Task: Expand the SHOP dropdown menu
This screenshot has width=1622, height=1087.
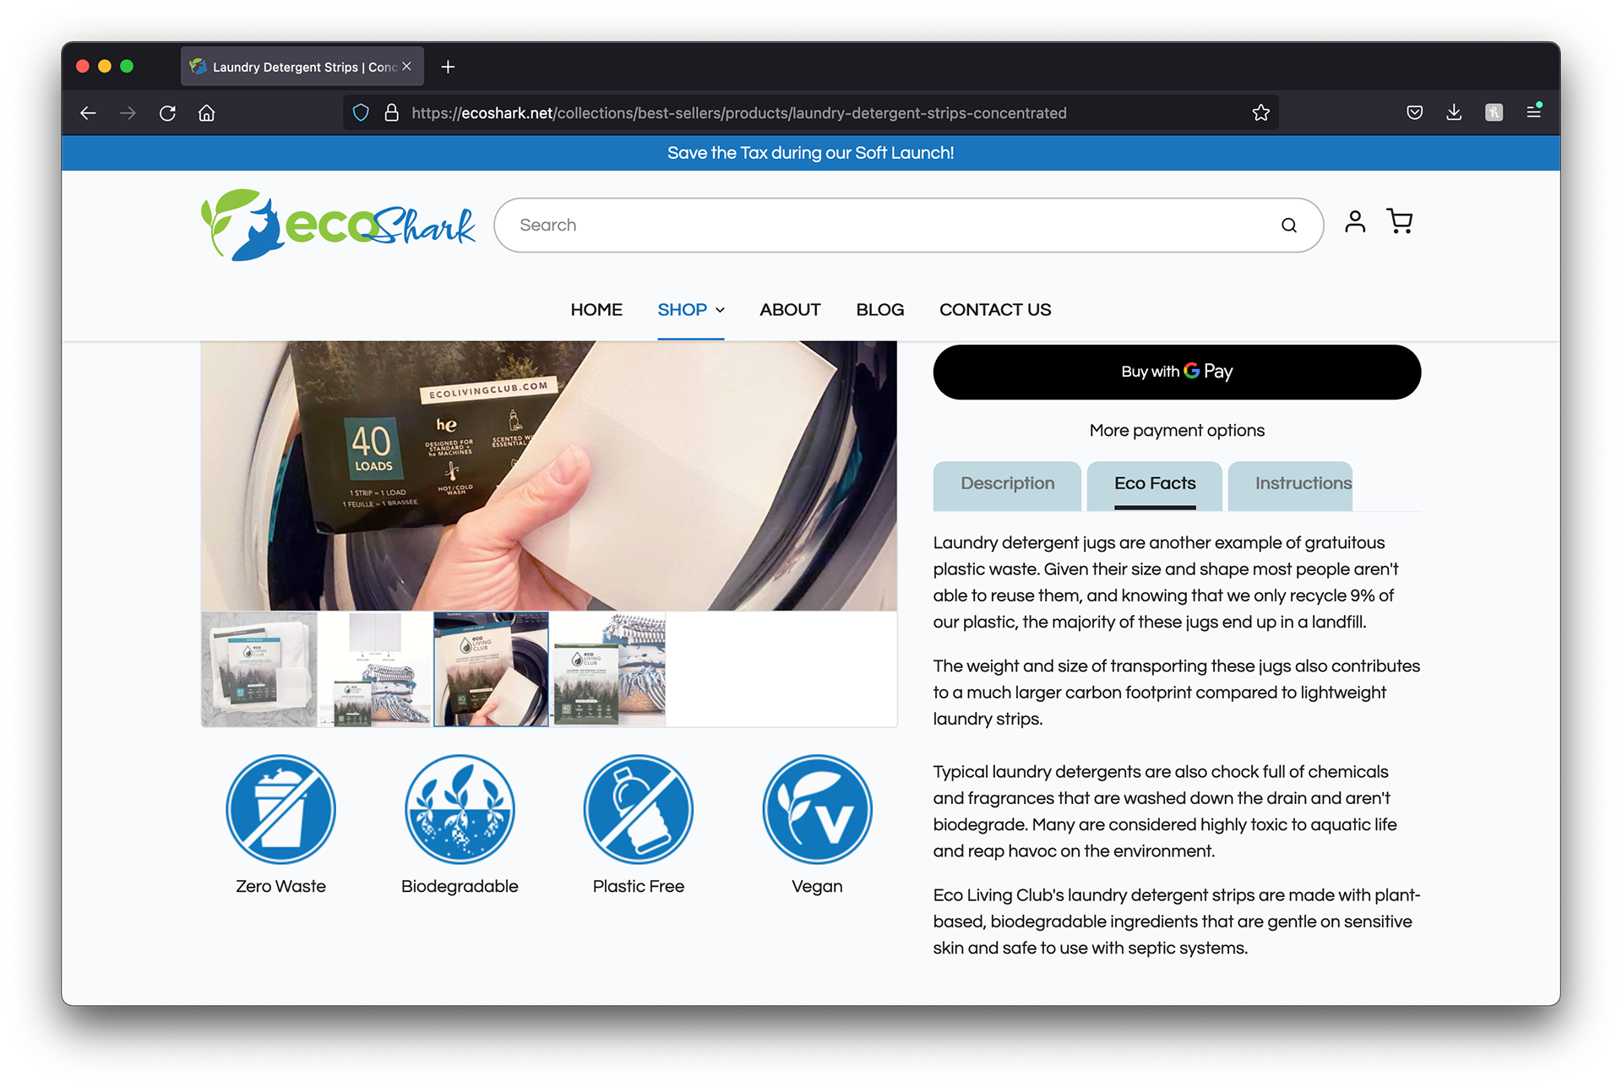Action: [691, 310]
